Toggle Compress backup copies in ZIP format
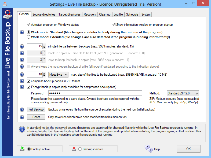 (x=28, y=81)
